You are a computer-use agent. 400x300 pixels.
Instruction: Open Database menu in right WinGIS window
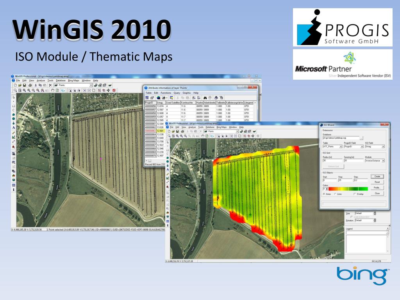[x=210, y=127]
